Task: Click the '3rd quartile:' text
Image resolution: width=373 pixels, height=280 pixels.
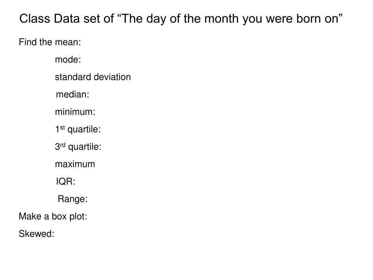Action: coord(78,147)
